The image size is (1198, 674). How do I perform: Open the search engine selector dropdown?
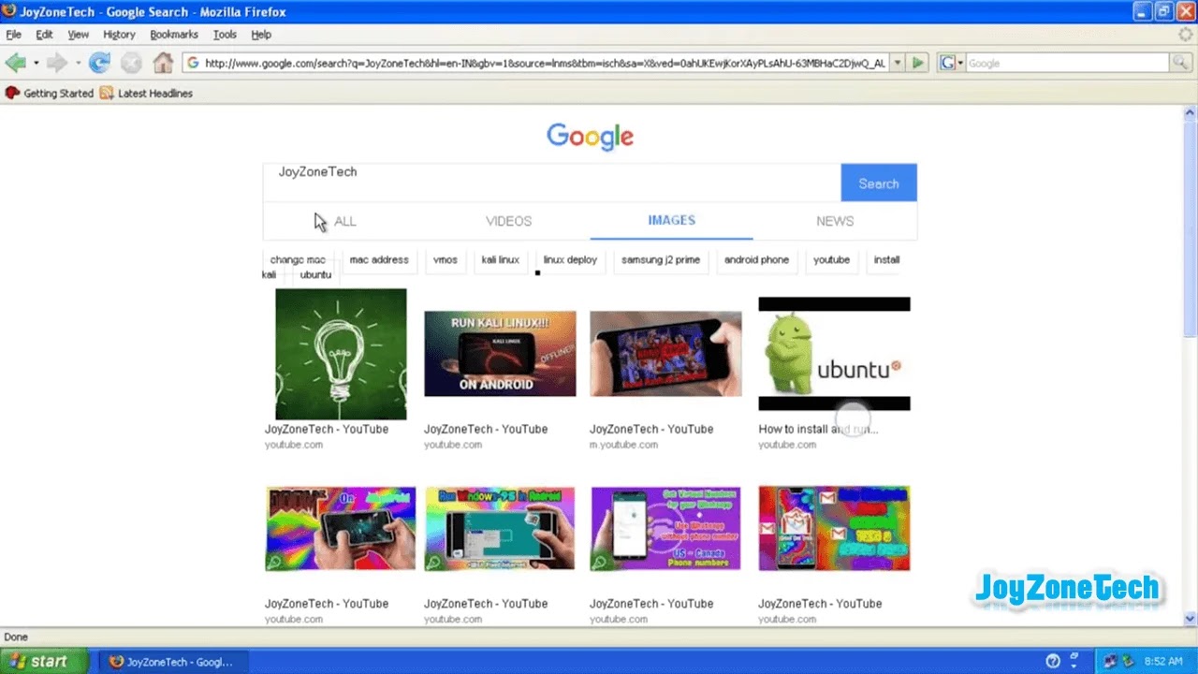pyautogui.click(x=950, y=63)
